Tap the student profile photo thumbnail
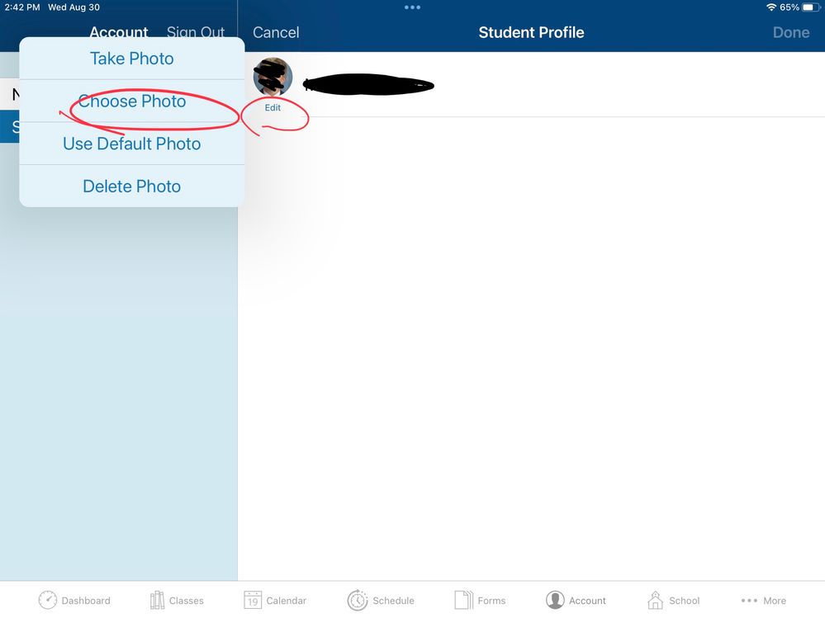 tap(273, 78)
